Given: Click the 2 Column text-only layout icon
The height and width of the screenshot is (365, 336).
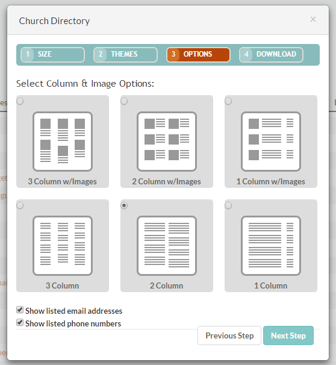Looking at the screenshot, I should point(167,246).
